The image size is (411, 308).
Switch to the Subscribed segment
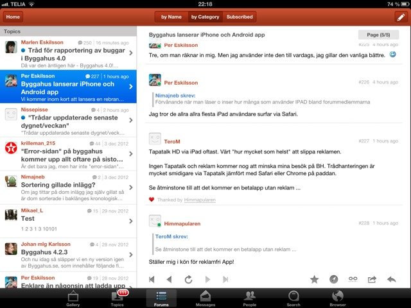click(240, 17)
